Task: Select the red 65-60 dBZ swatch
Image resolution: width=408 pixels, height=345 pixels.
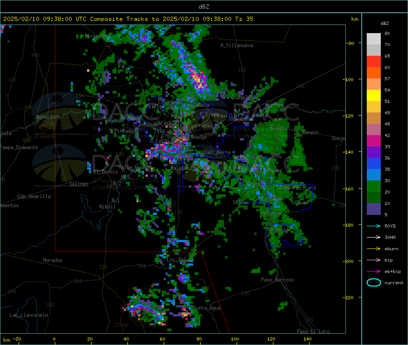Action: pos(374,61)
